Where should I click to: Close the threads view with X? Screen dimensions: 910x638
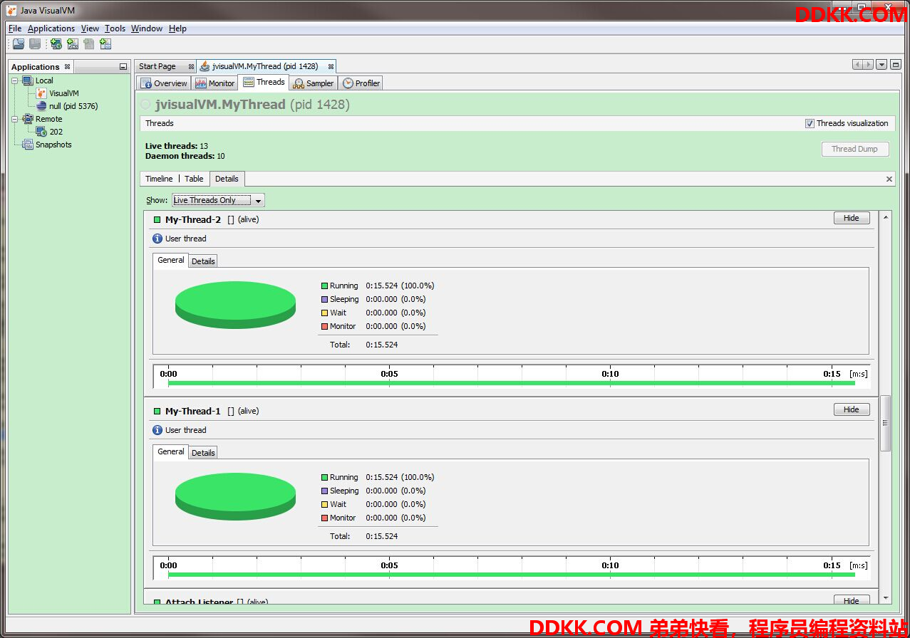click(889, 179)
